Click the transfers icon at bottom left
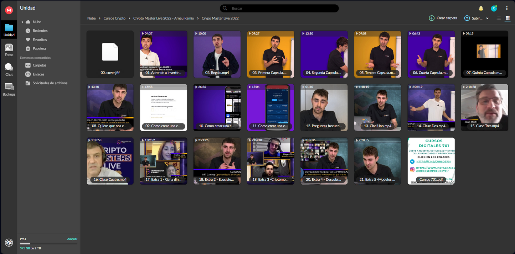The image size is (515, 254). [x=9, y=243]
